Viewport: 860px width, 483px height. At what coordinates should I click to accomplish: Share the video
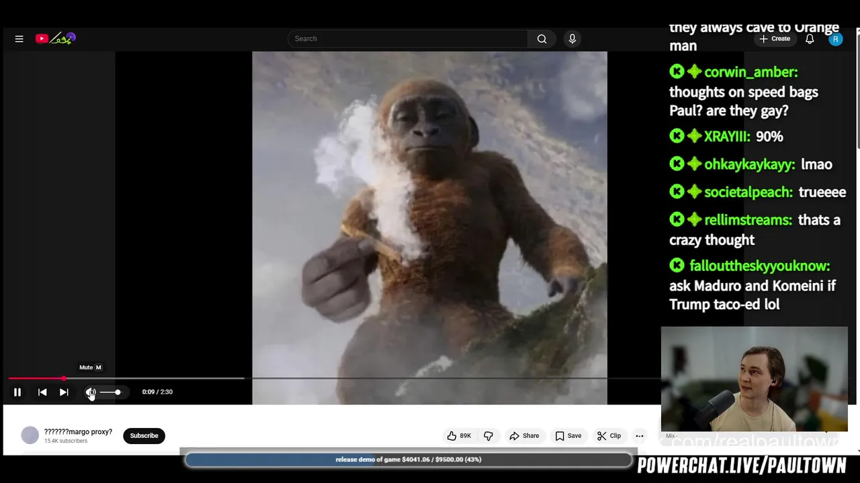tap(524, 436)
